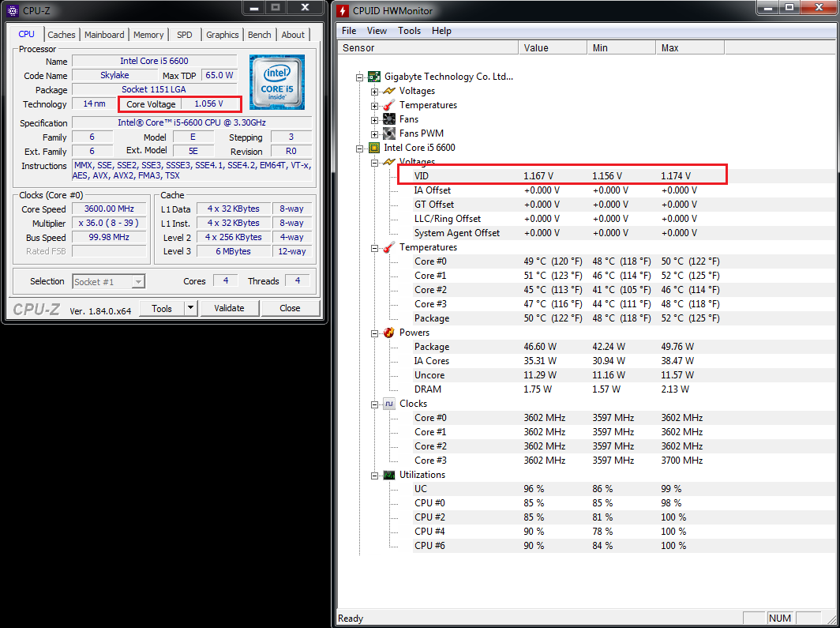The image size is (840, 628).
Task: Click the Validate button
Action: pyautogui.click(x=229, y=308)
